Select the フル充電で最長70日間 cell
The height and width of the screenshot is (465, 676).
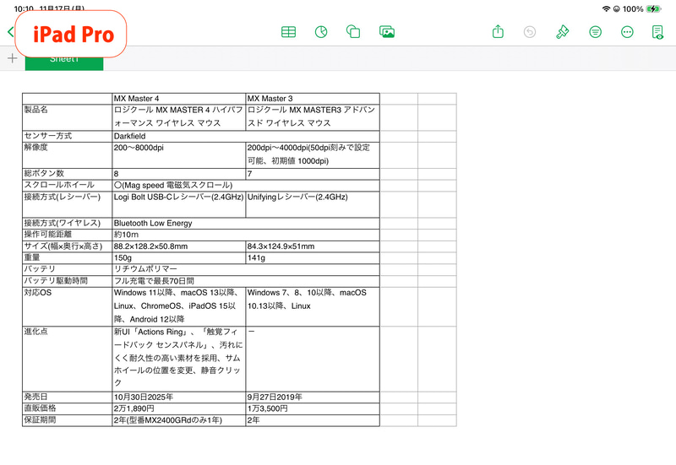pyautogui.click(x=246, y=281)
